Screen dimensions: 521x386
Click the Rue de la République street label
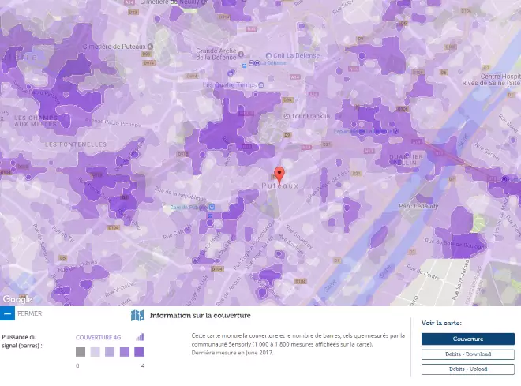coord(181,194)
